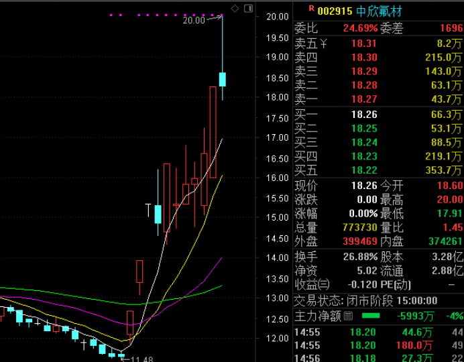464x362 pixels.
Task: Select the 买二 price 18.25
Action: [x=364, y=128]
